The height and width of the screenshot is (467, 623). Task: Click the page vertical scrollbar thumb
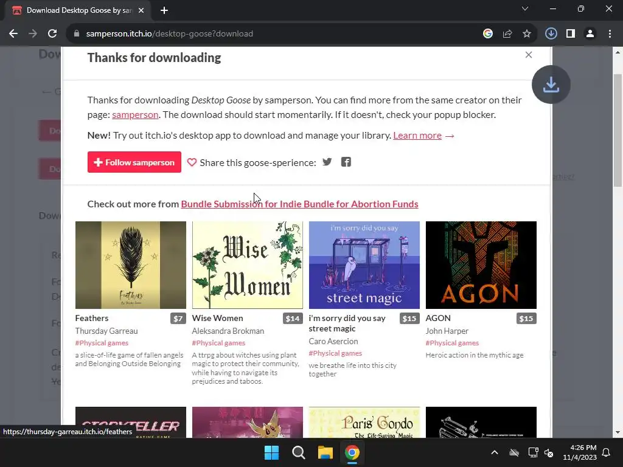(618, 130)
